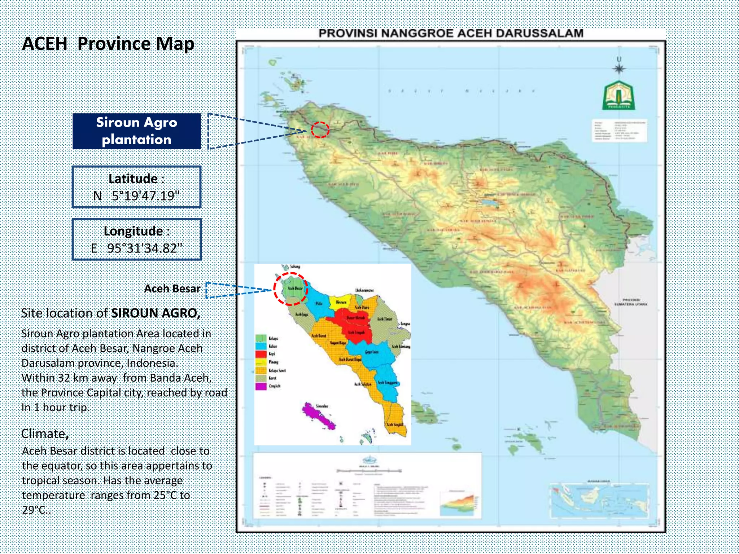
Task: Click the Provinsi Nanggroe Aceh Darussalam map title
Action: pyautogui.click(x=451, y=34)
